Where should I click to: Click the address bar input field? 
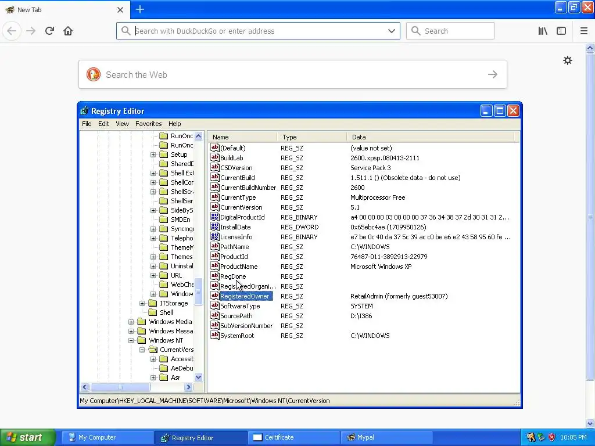coord(258,31)
